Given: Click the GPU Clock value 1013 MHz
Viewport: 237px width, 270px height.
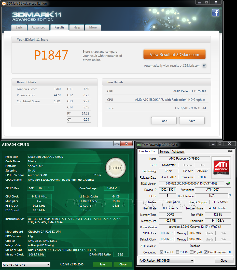Looking at the screenshot, I should pyautogui.click(x=166, y=233).
